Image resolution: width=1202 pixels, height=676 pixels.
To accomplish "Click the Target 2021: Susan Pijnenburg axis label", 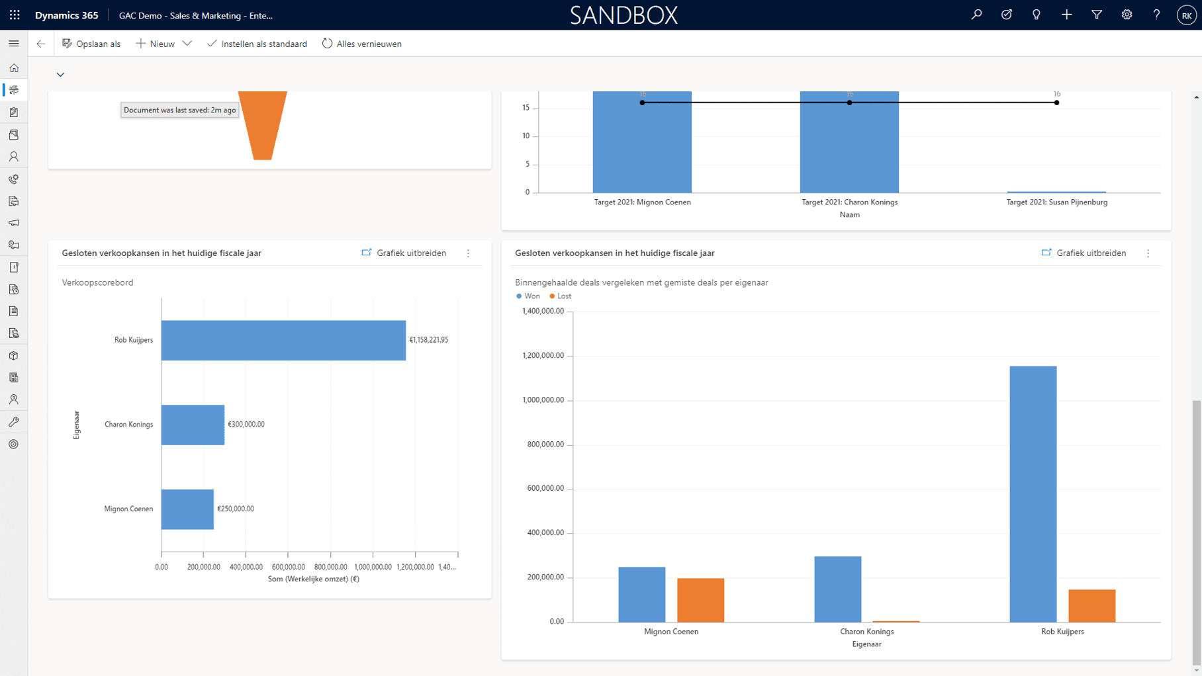I will (x=1056, y=202).
